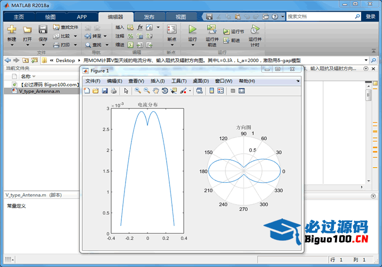Select the Rotate 3D tool in Figure 1
The width and height of the screenshot is (382, 267).
coord(165,91)
